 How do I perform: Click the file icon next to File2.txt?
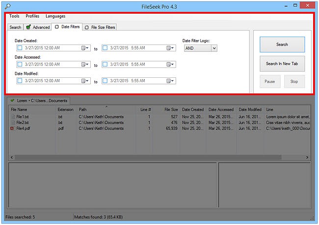point(13,122)
